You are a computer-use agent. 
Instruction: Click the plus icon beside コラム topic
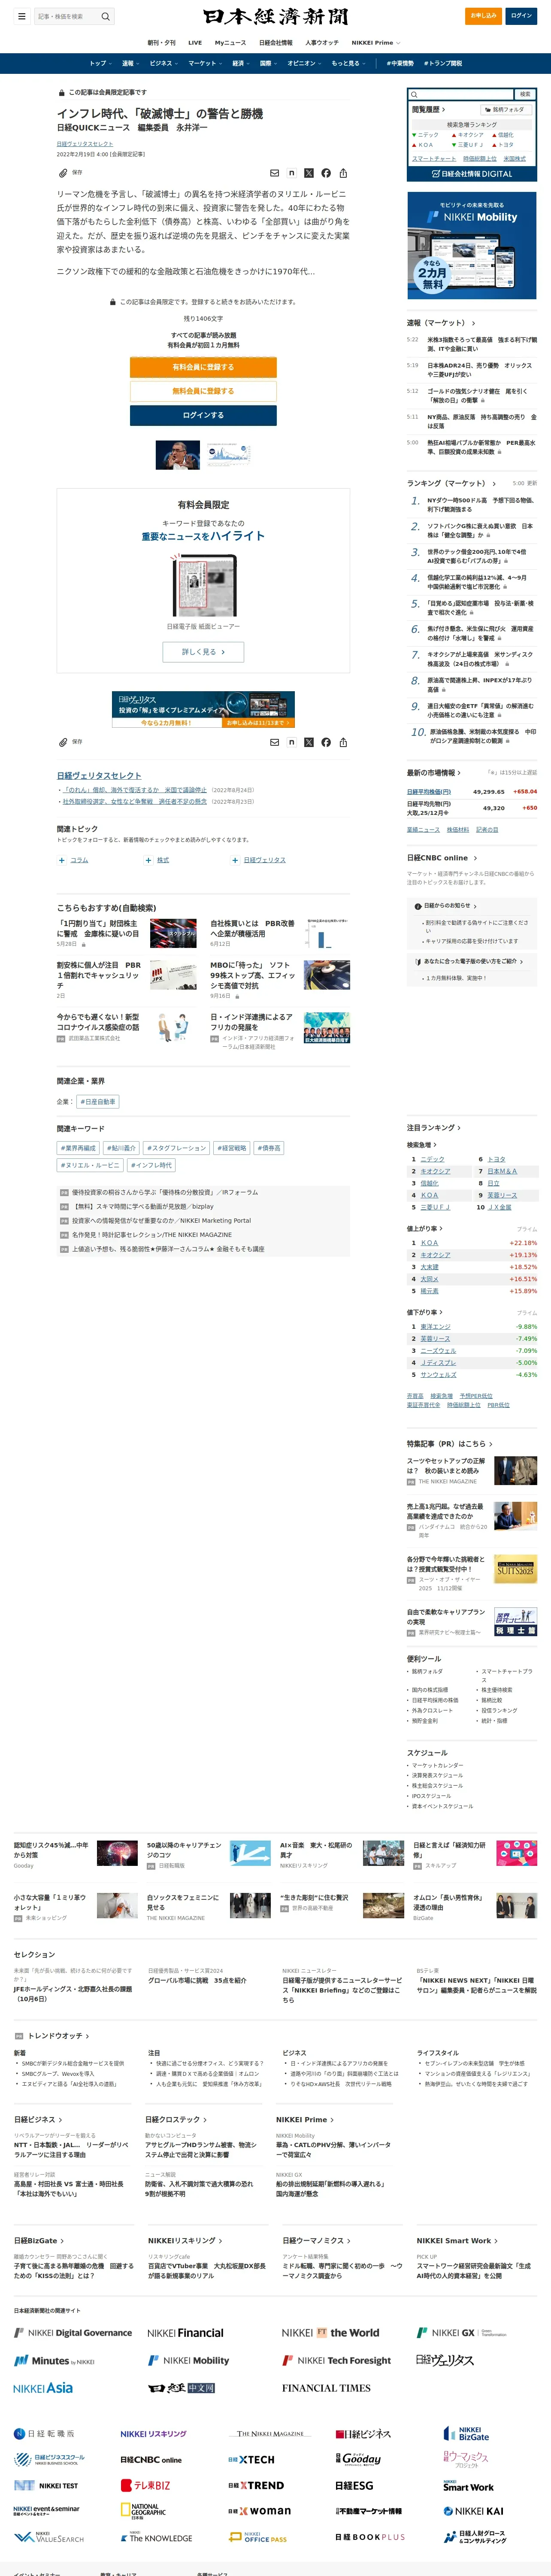click(x=62, y=860)
